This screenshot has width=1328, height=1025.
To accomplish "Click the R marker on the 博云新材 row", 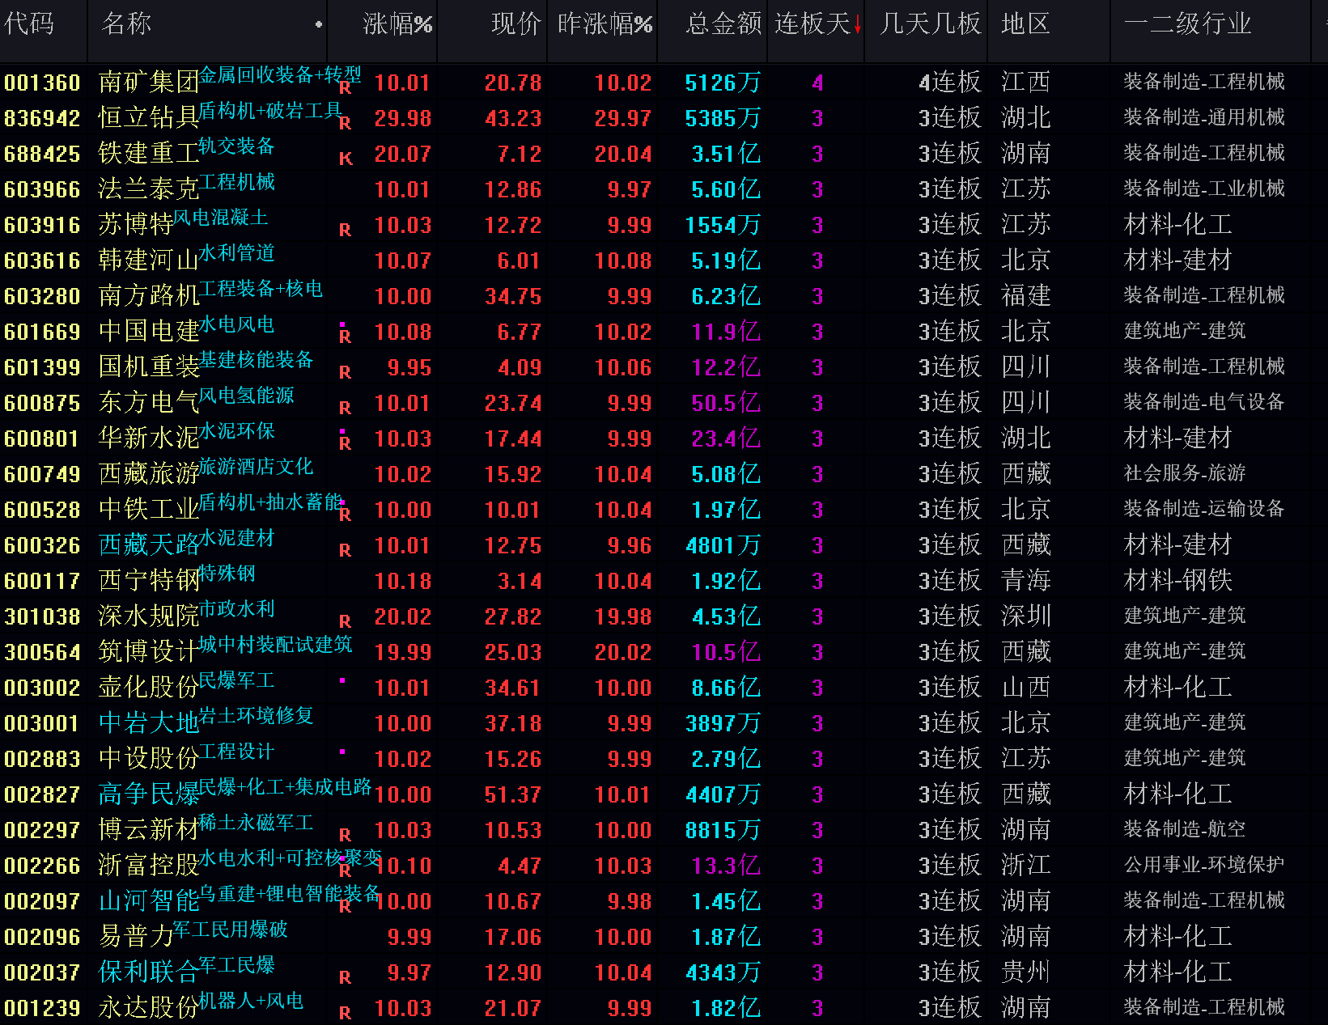I will click(345, 835).
